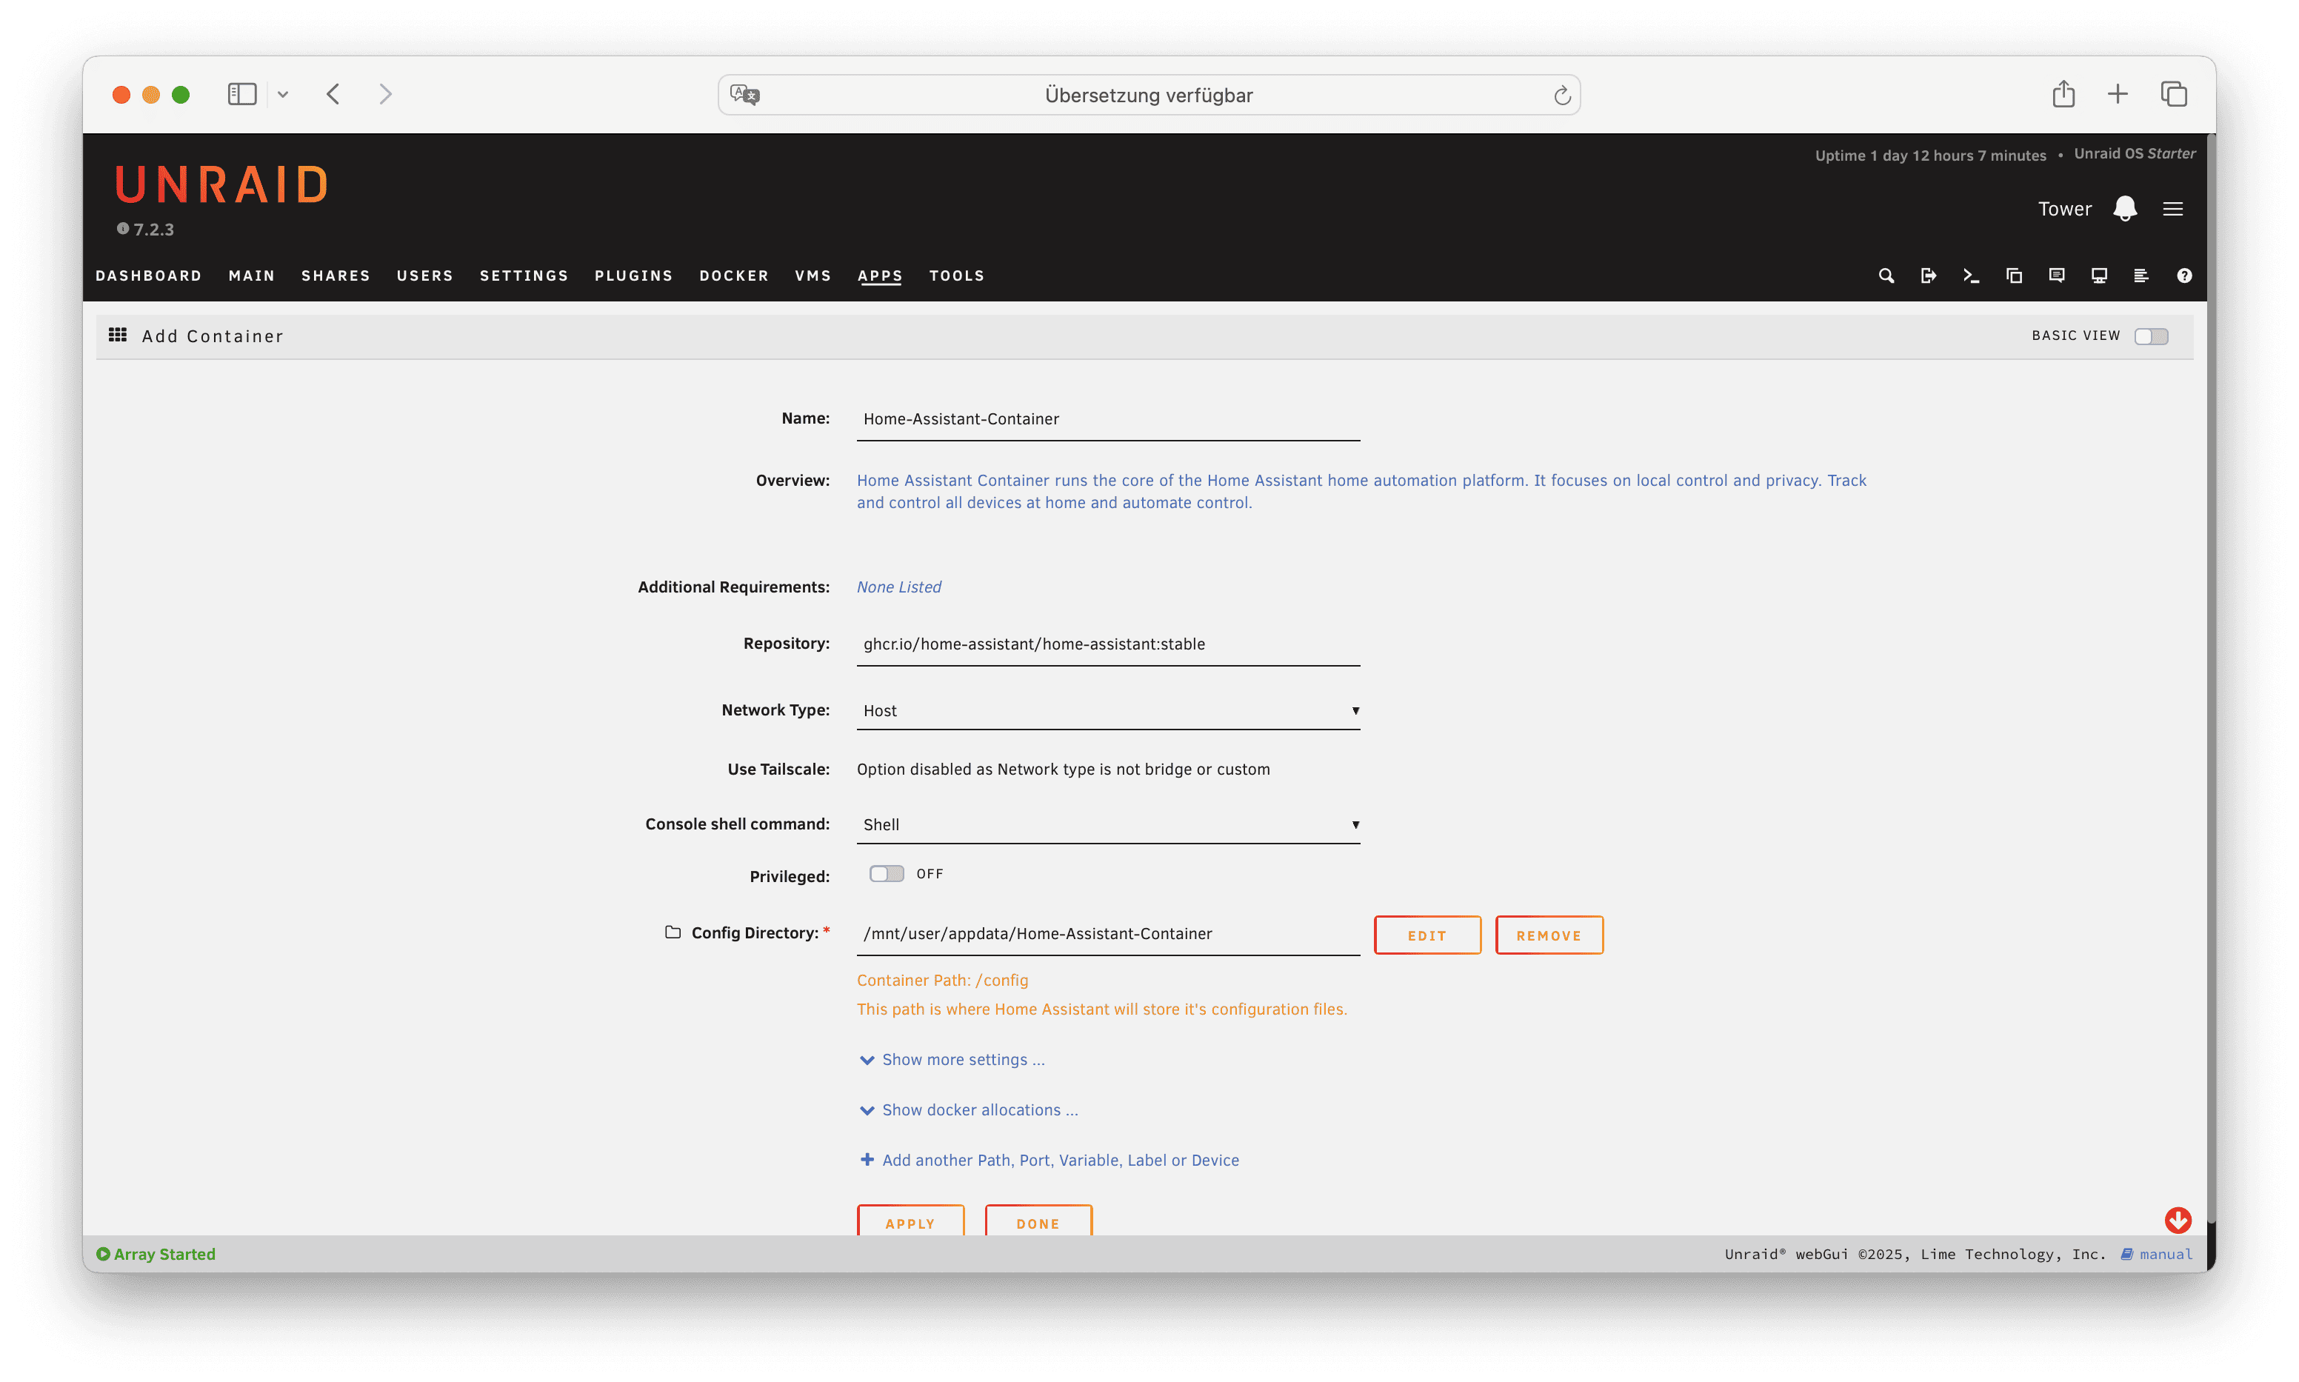Expand Show docker allocations
The image size is (2299, 1382).
[x=978, y=1110]
